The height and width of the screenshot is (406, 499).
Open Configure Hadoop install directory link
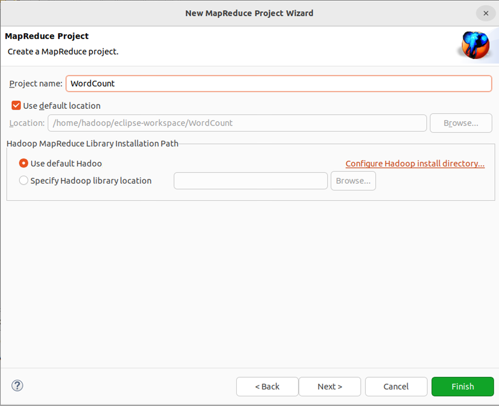tap(415, 163)
